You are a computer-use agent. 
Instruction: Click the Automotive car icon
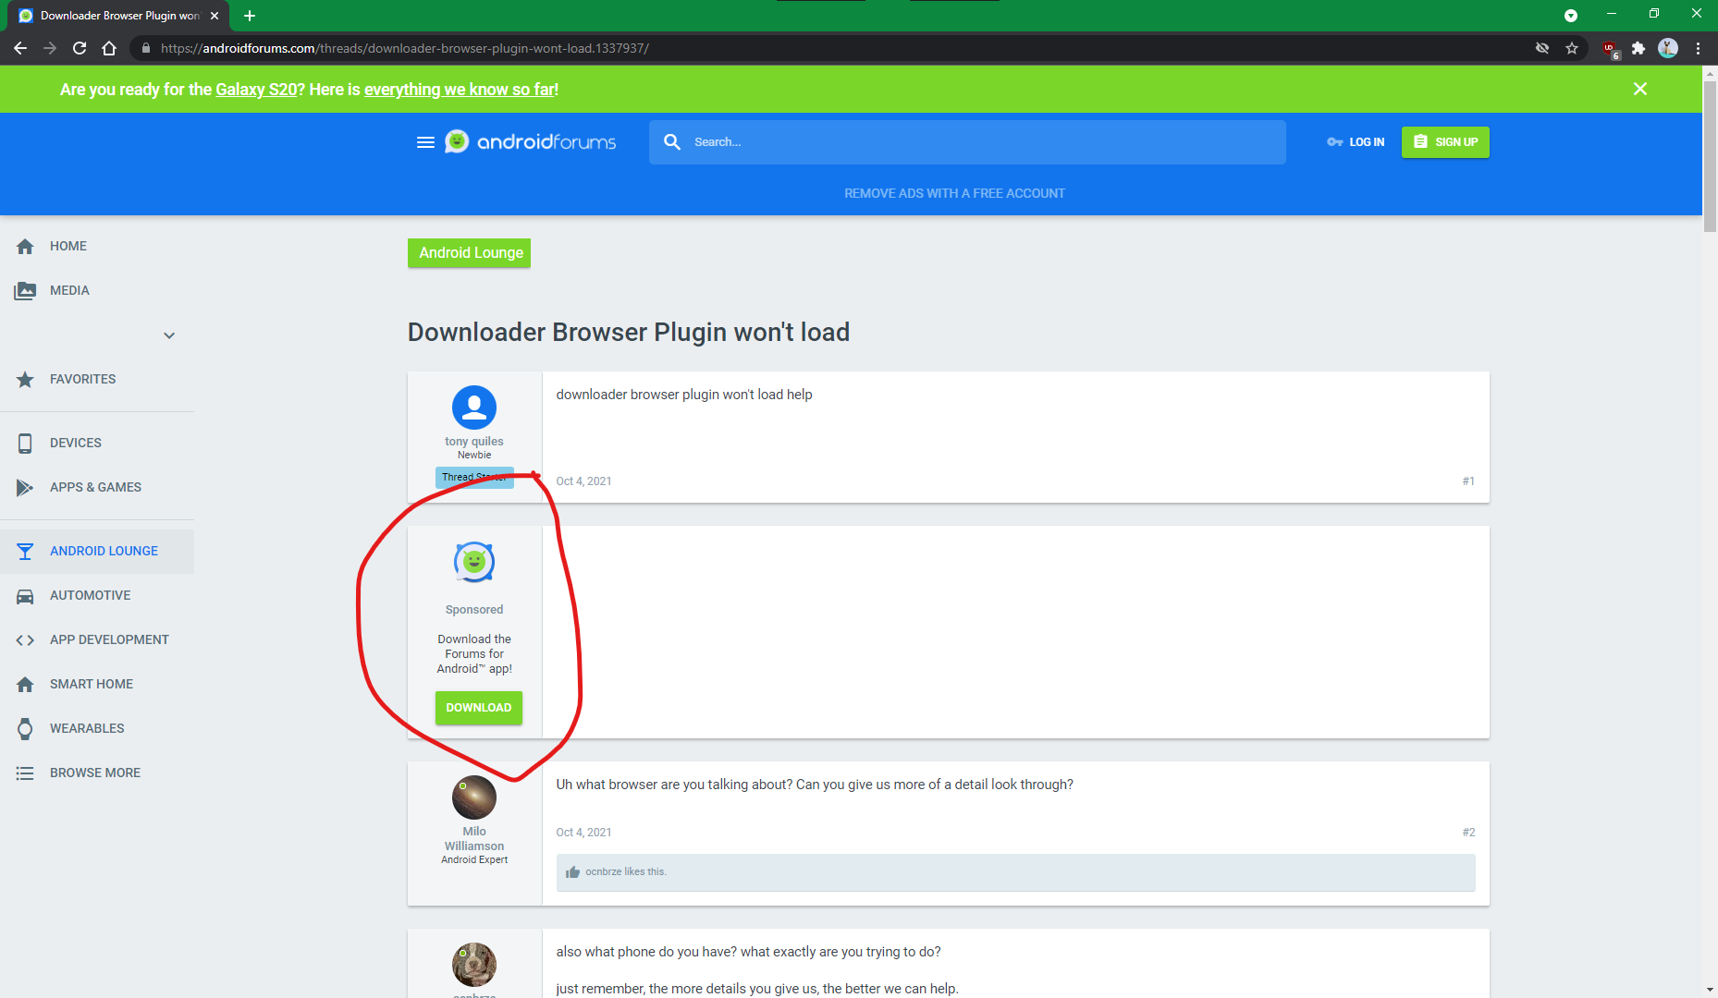tap(25, 596)
